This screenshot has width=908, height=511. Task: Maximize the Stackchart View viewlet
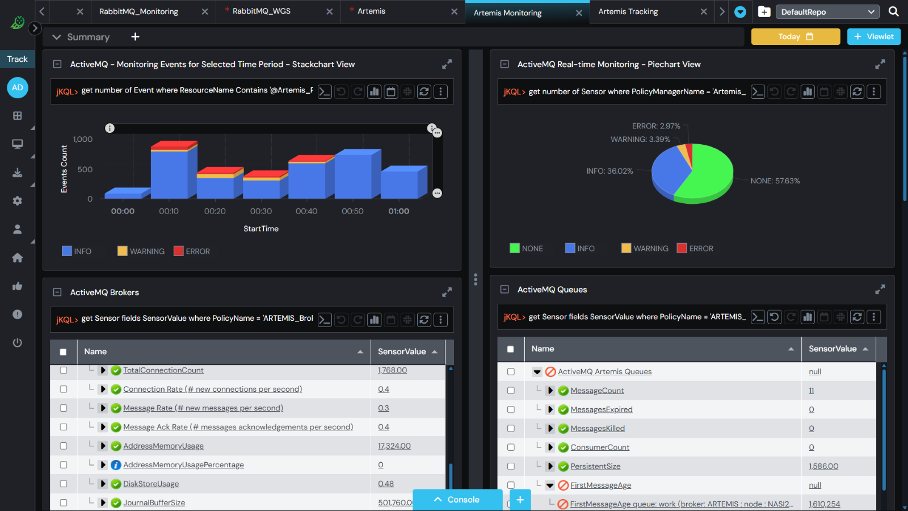click(x=447, y=64)
